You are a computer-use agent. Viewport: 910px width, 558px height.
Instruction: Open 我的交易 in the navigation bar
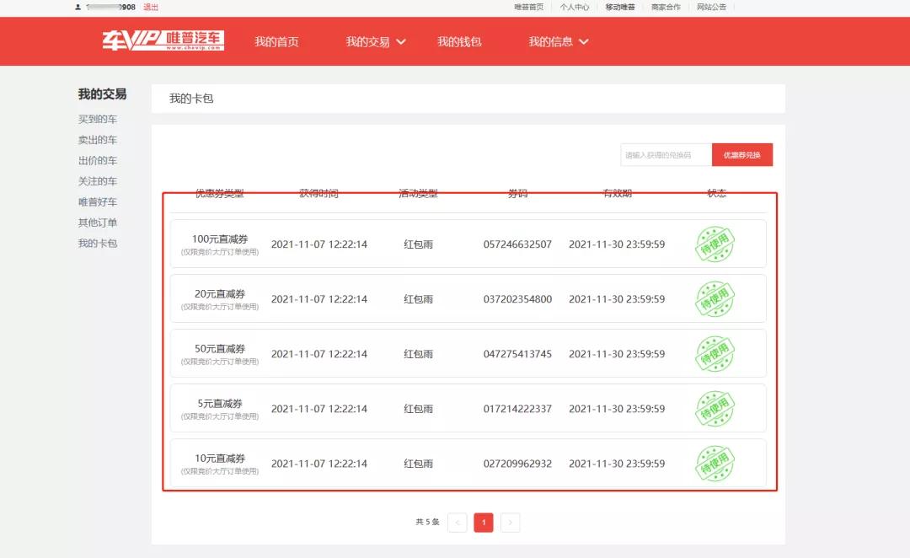(368, 42)
